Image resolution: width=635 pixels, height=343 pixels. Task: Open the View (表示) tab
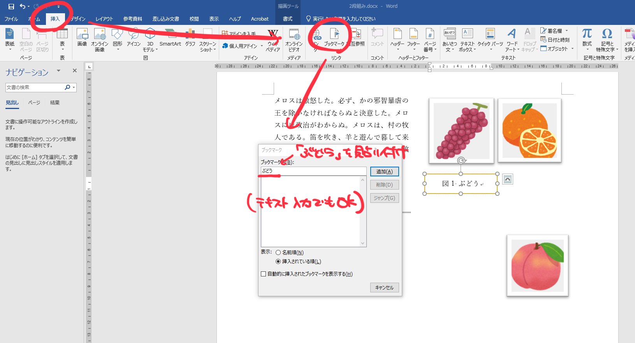pyautogui.click(x=214, y=19)
